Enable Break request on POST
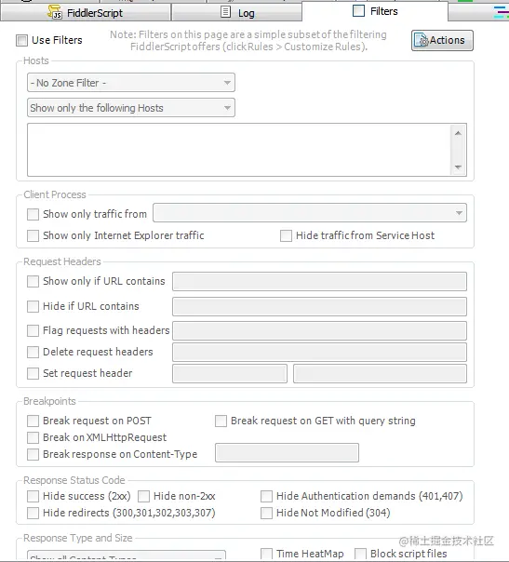This screenshot has height=562, width=509. click(33, 421)
